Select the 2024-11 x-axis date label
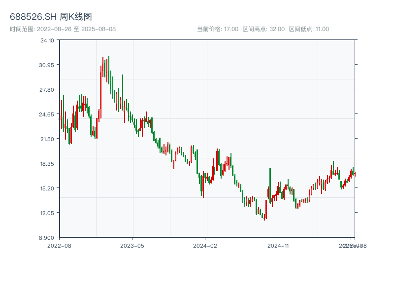This screenshot has height=296, width=394. 278,245
